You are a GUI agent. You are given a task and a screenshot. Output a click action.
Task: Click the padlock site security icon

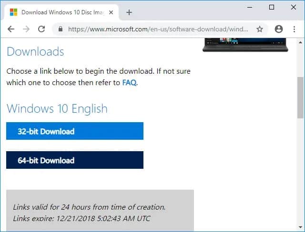pyautogui.click(x=61, y=29)
